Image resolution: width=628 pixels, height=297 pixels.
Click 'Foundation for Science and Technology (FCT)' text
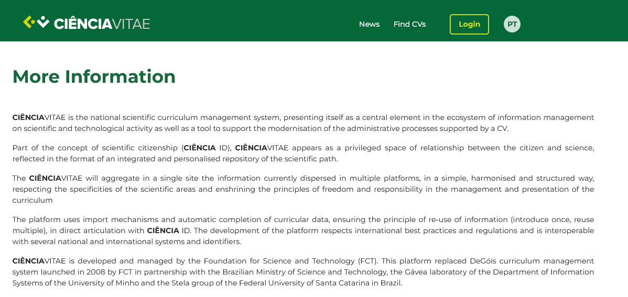coord(290,261)
